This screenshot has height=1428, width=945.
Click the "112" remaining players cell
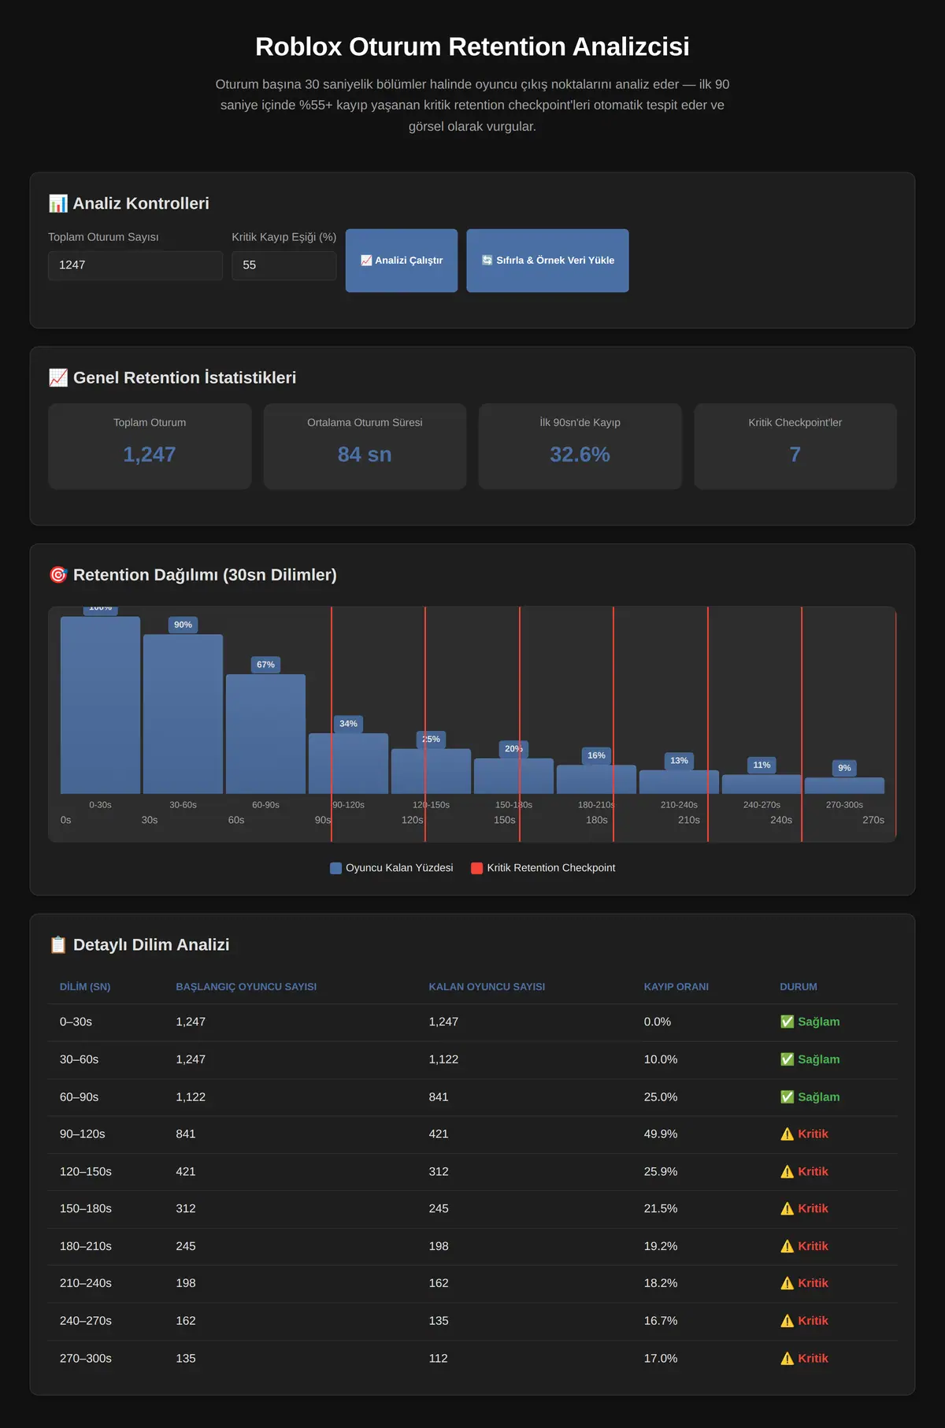click(x=439, y=1359)
